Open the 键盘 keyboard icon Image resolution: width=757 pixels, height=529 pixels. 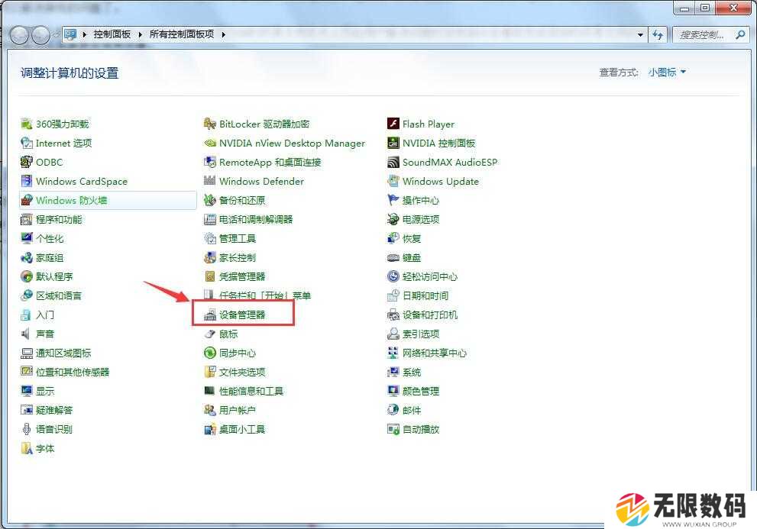pos(393,258)
